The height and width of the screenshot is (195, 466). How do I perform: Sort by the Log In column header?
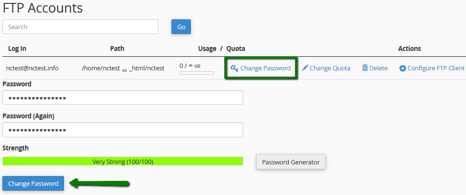pos(17,49)
